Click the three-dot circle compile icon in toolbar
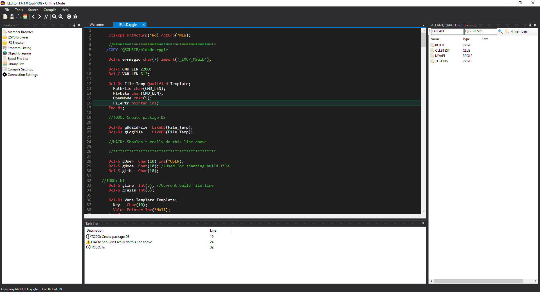 19,17
